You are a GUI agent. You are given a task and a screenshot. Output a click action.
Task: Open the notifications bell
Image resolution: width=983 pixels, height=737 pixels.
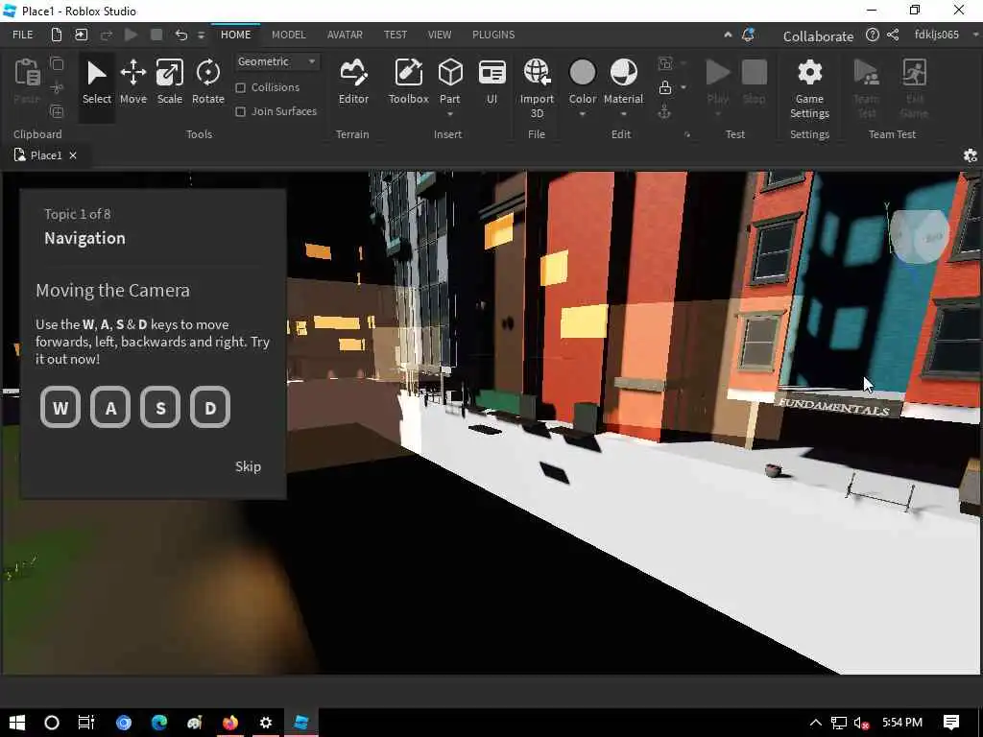click(x=748, y=36)
